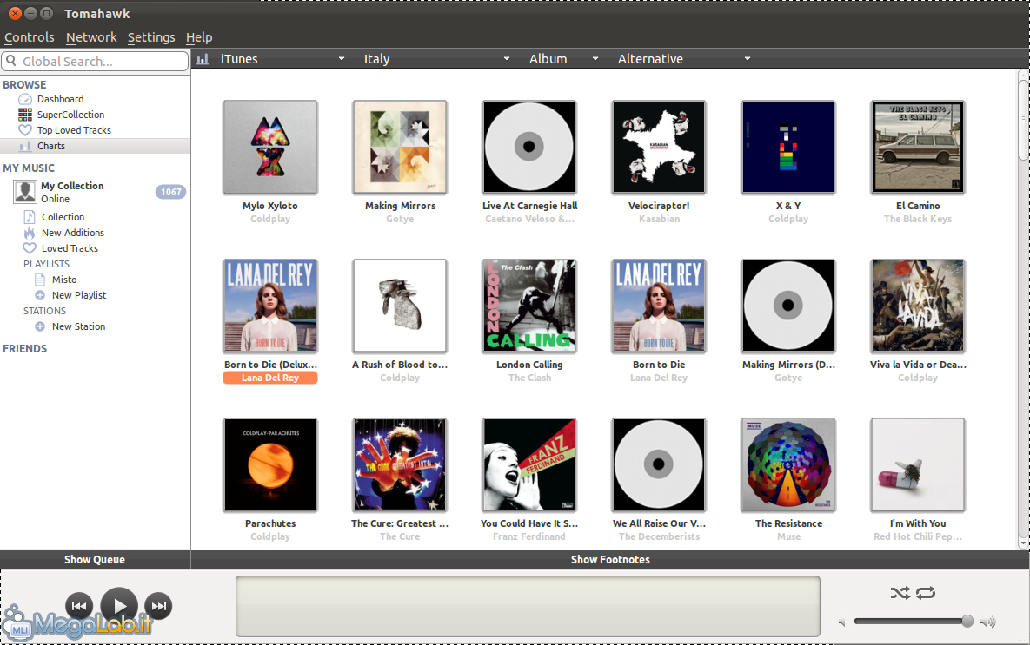Click the mute speaker icon

pos(842,622)
